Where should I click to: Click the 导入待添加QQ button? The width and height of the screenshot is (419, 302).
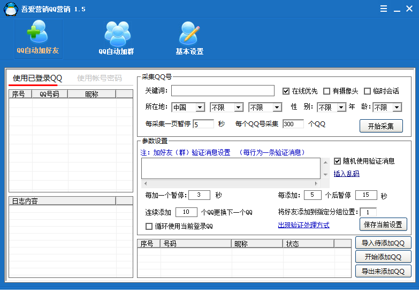click(x=383, y=243)
